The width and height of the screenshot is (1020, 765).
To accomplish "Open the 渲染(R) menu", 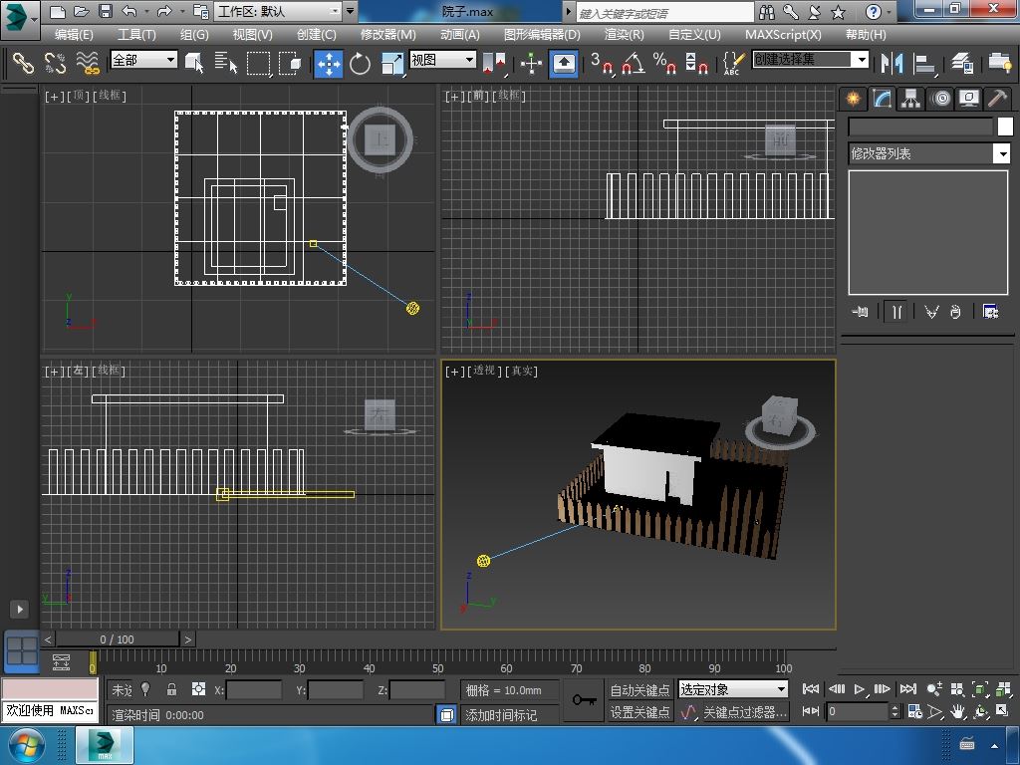I will tap(624, 34).
